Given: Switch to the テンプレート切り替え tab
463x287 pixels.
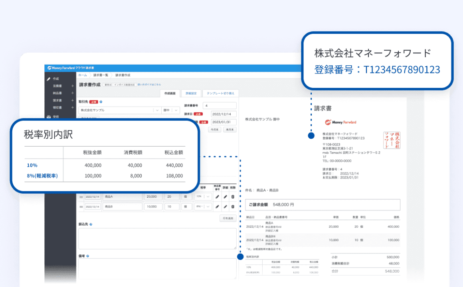Looking at the screenshot, I should click(221, 94).
